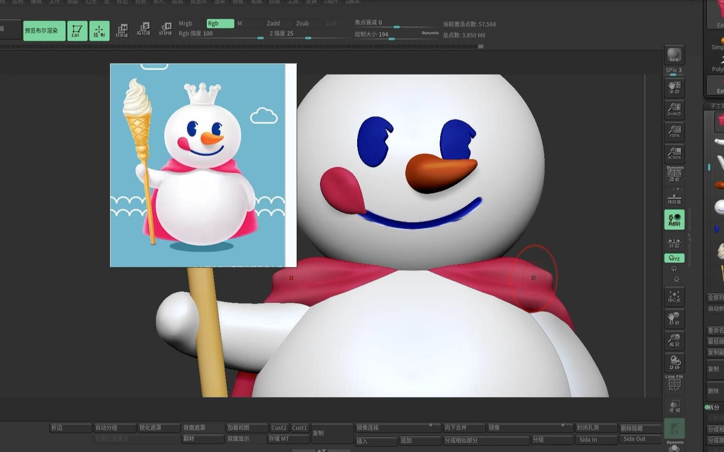Image resolution: width=724 pixels, height=452 pixels.
Task: Click the 折边 crease button
Action: pyautogui.click(x=71, y=428)
